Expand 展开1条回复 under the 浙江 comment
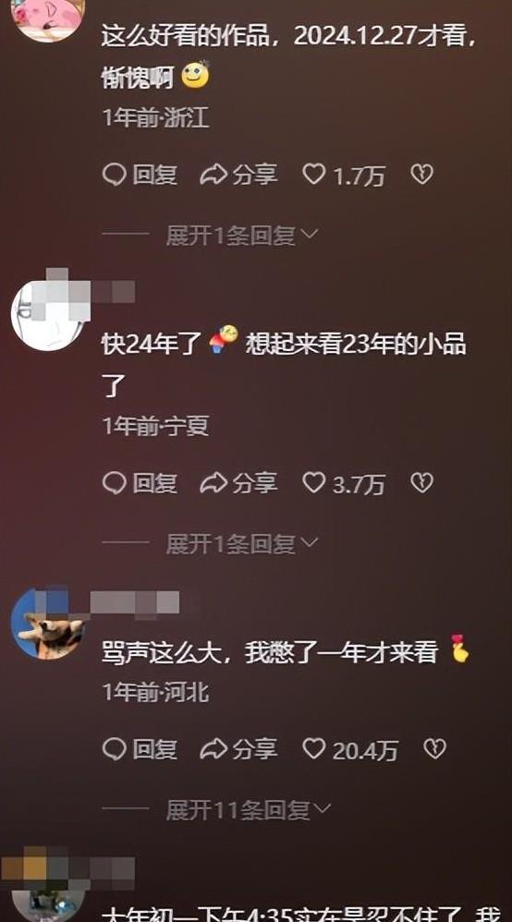The height and width of the screenshot is (922, 512). pyautogui.click(x=242, y=236)
